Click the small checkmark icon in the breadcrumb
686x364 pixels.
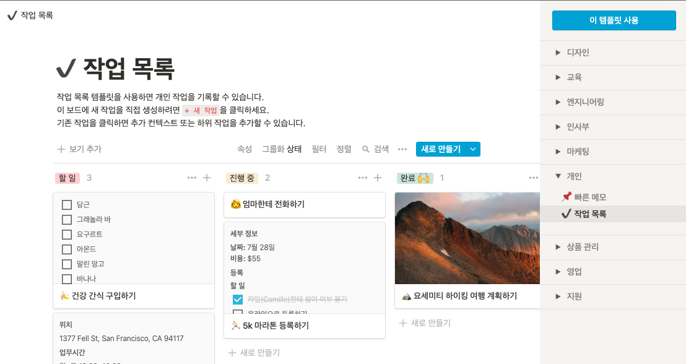[12, 15]
